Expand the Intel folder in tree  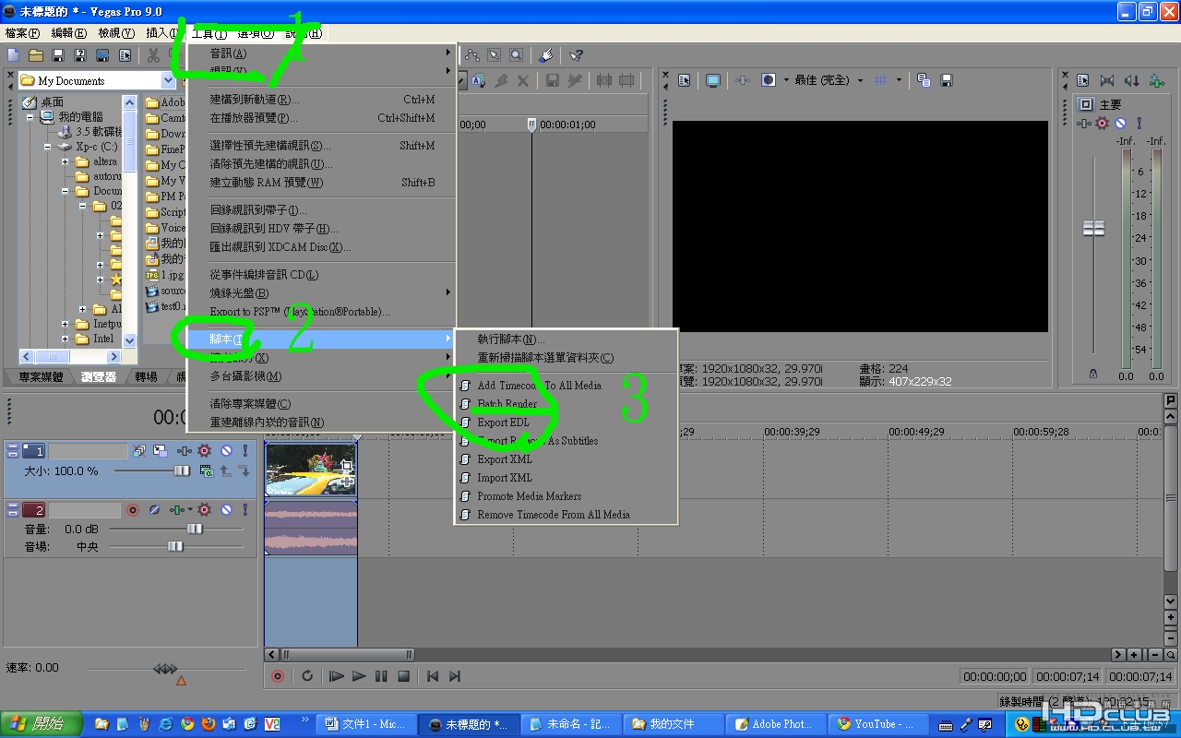pos(66,339)
